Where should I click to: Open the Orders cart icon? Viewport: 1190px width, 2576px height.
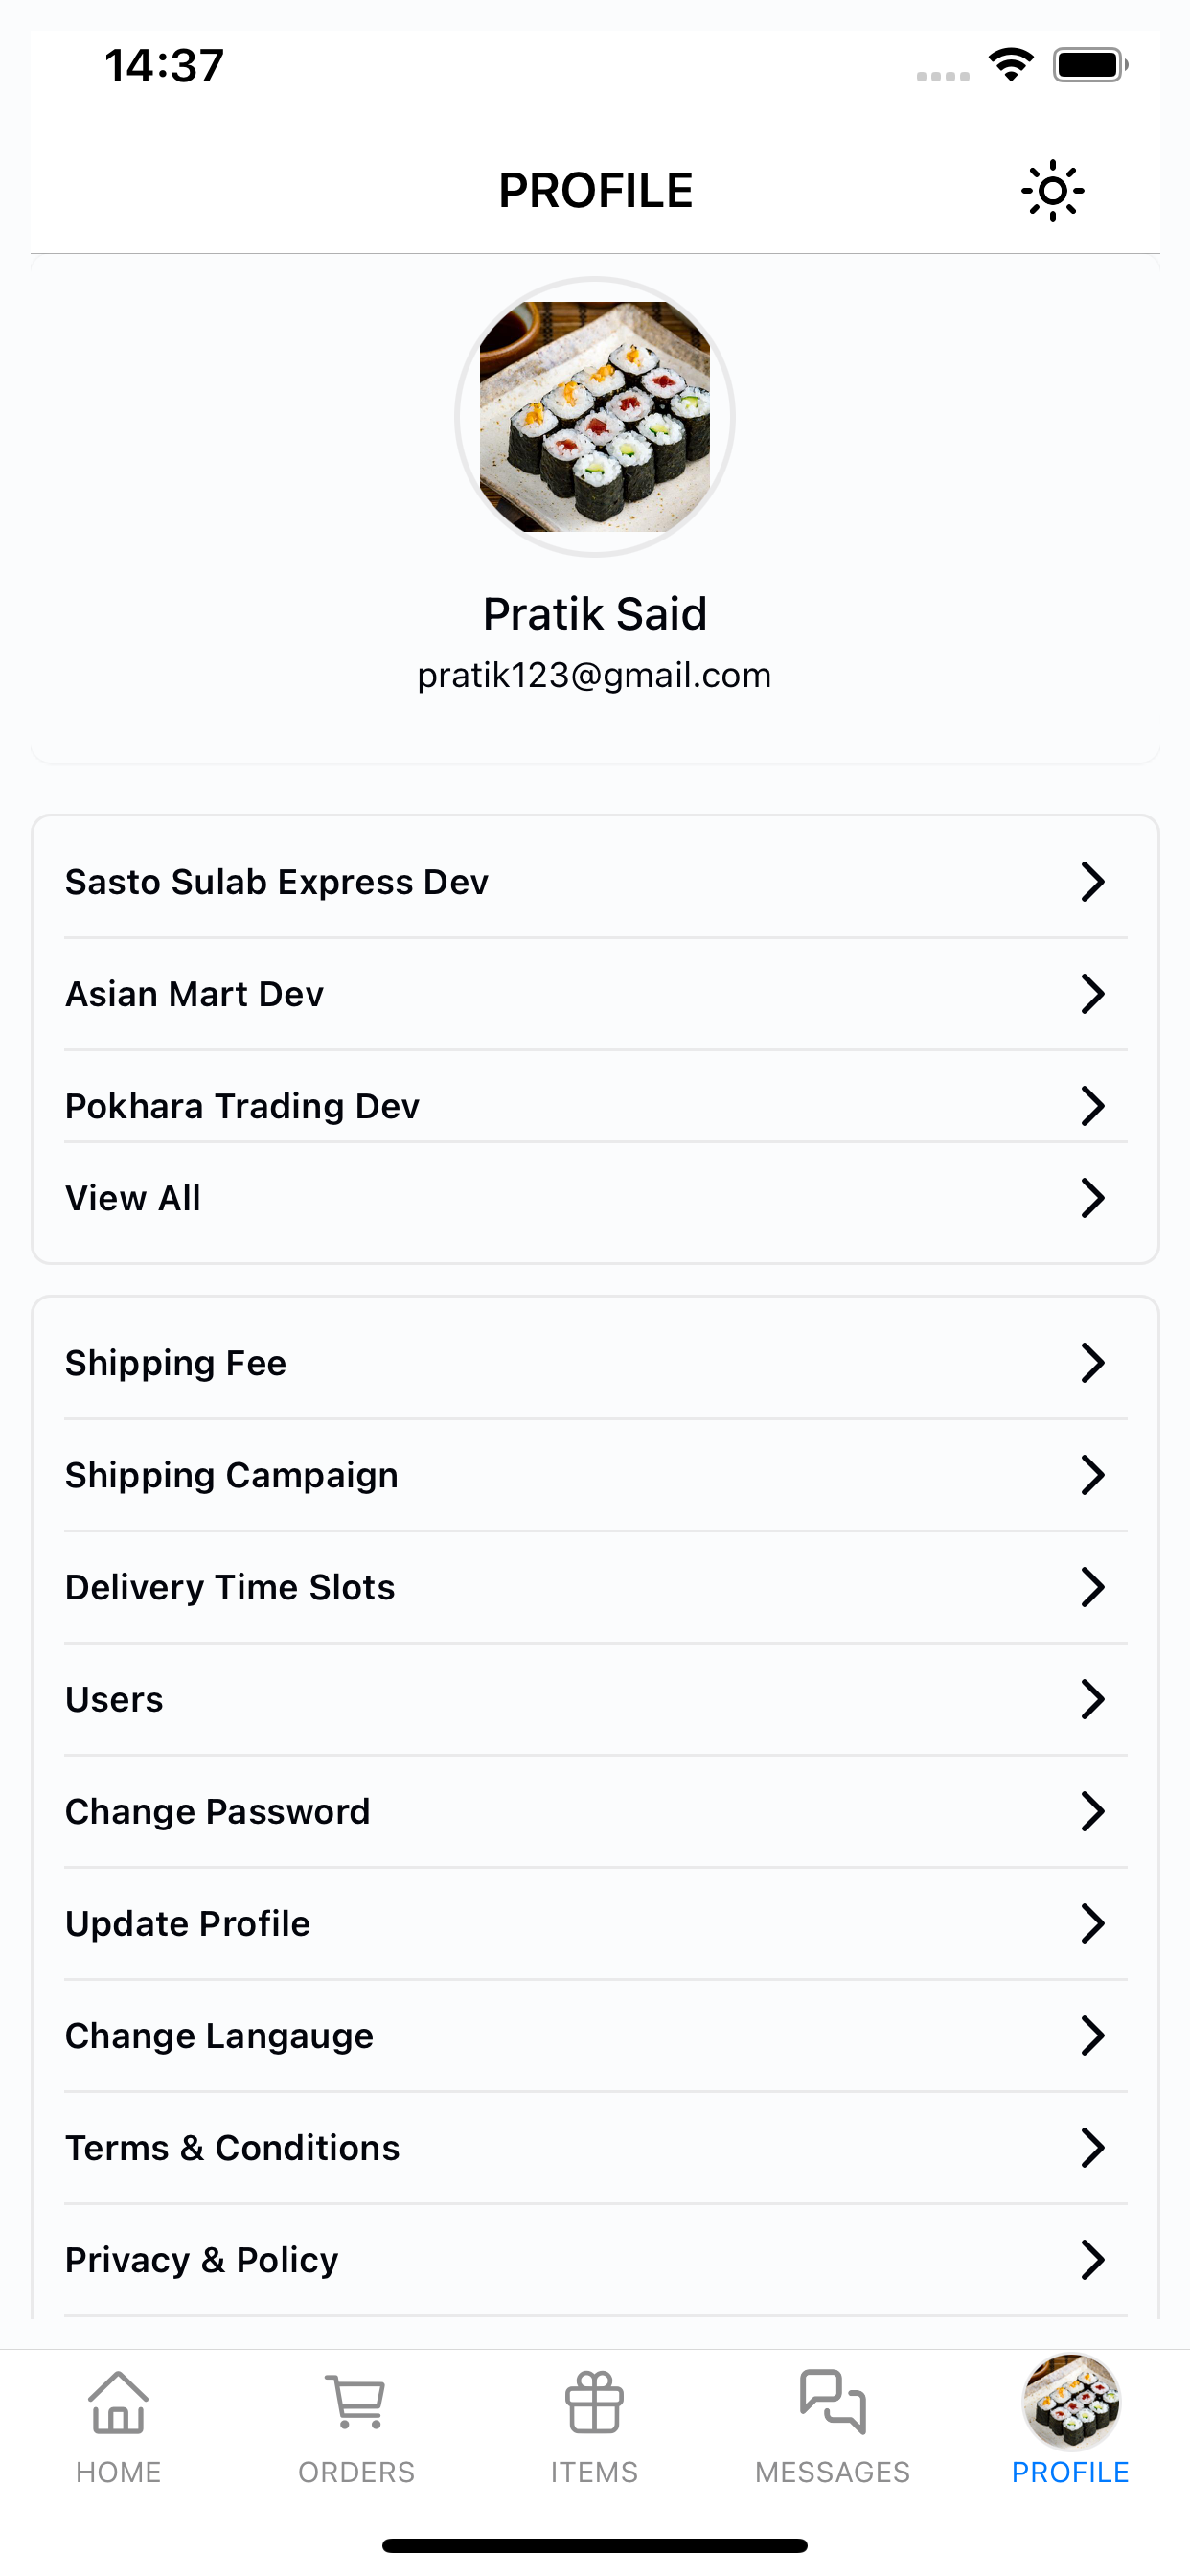[356, 2402]
